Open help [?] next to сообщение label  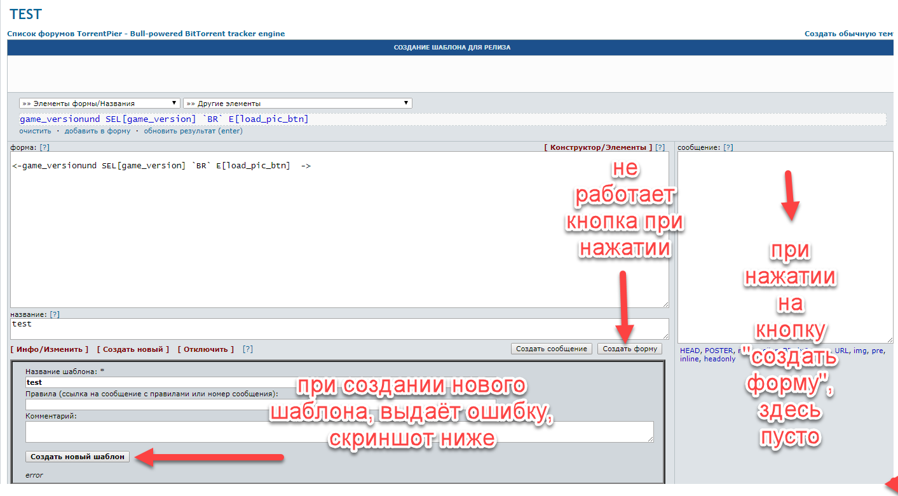point(728,147)
